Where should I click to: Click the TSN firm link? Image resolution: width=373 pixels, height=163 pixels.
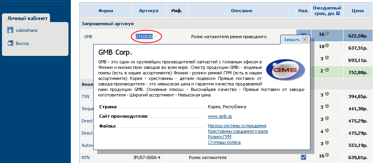[85, 96]
